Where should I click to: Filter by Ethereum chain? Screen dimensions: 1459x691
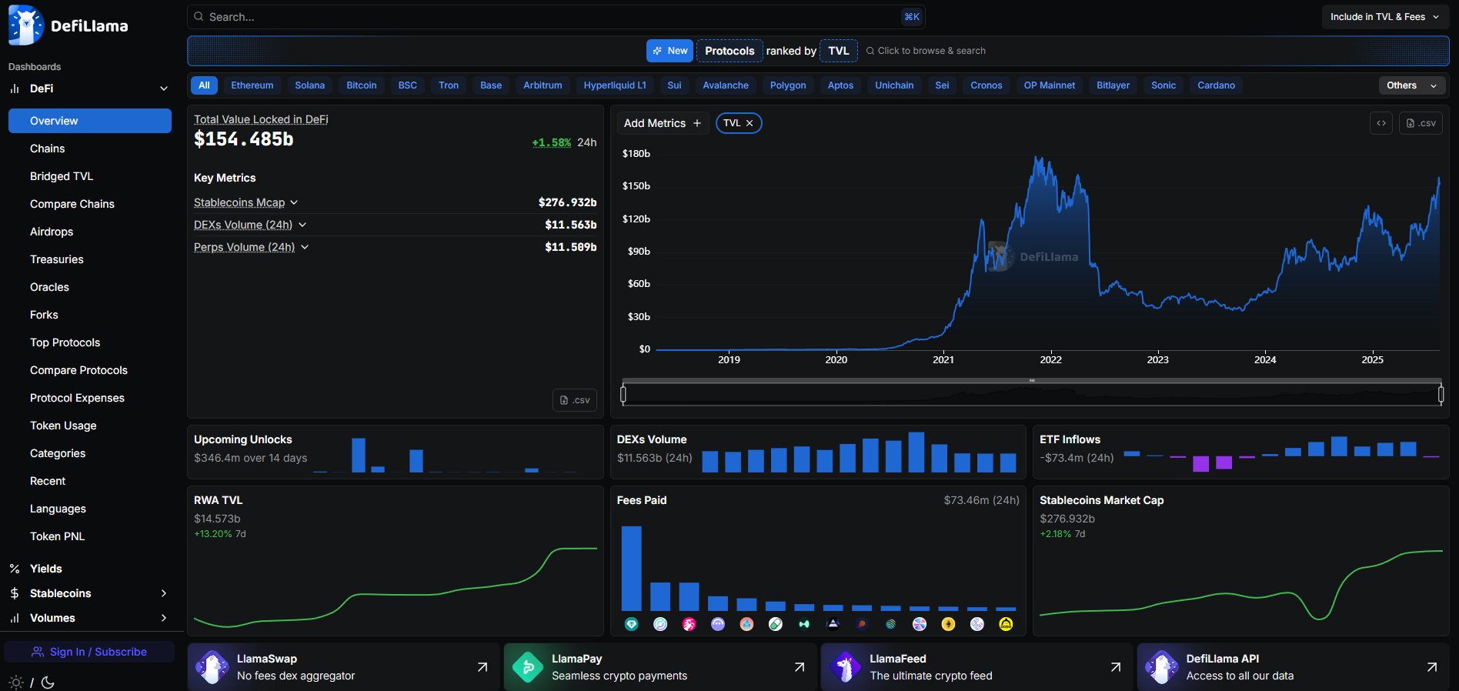point(252,85)
